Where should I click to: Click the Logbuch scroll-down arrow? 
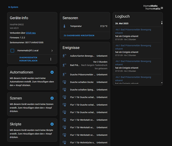tap(162, 83)
